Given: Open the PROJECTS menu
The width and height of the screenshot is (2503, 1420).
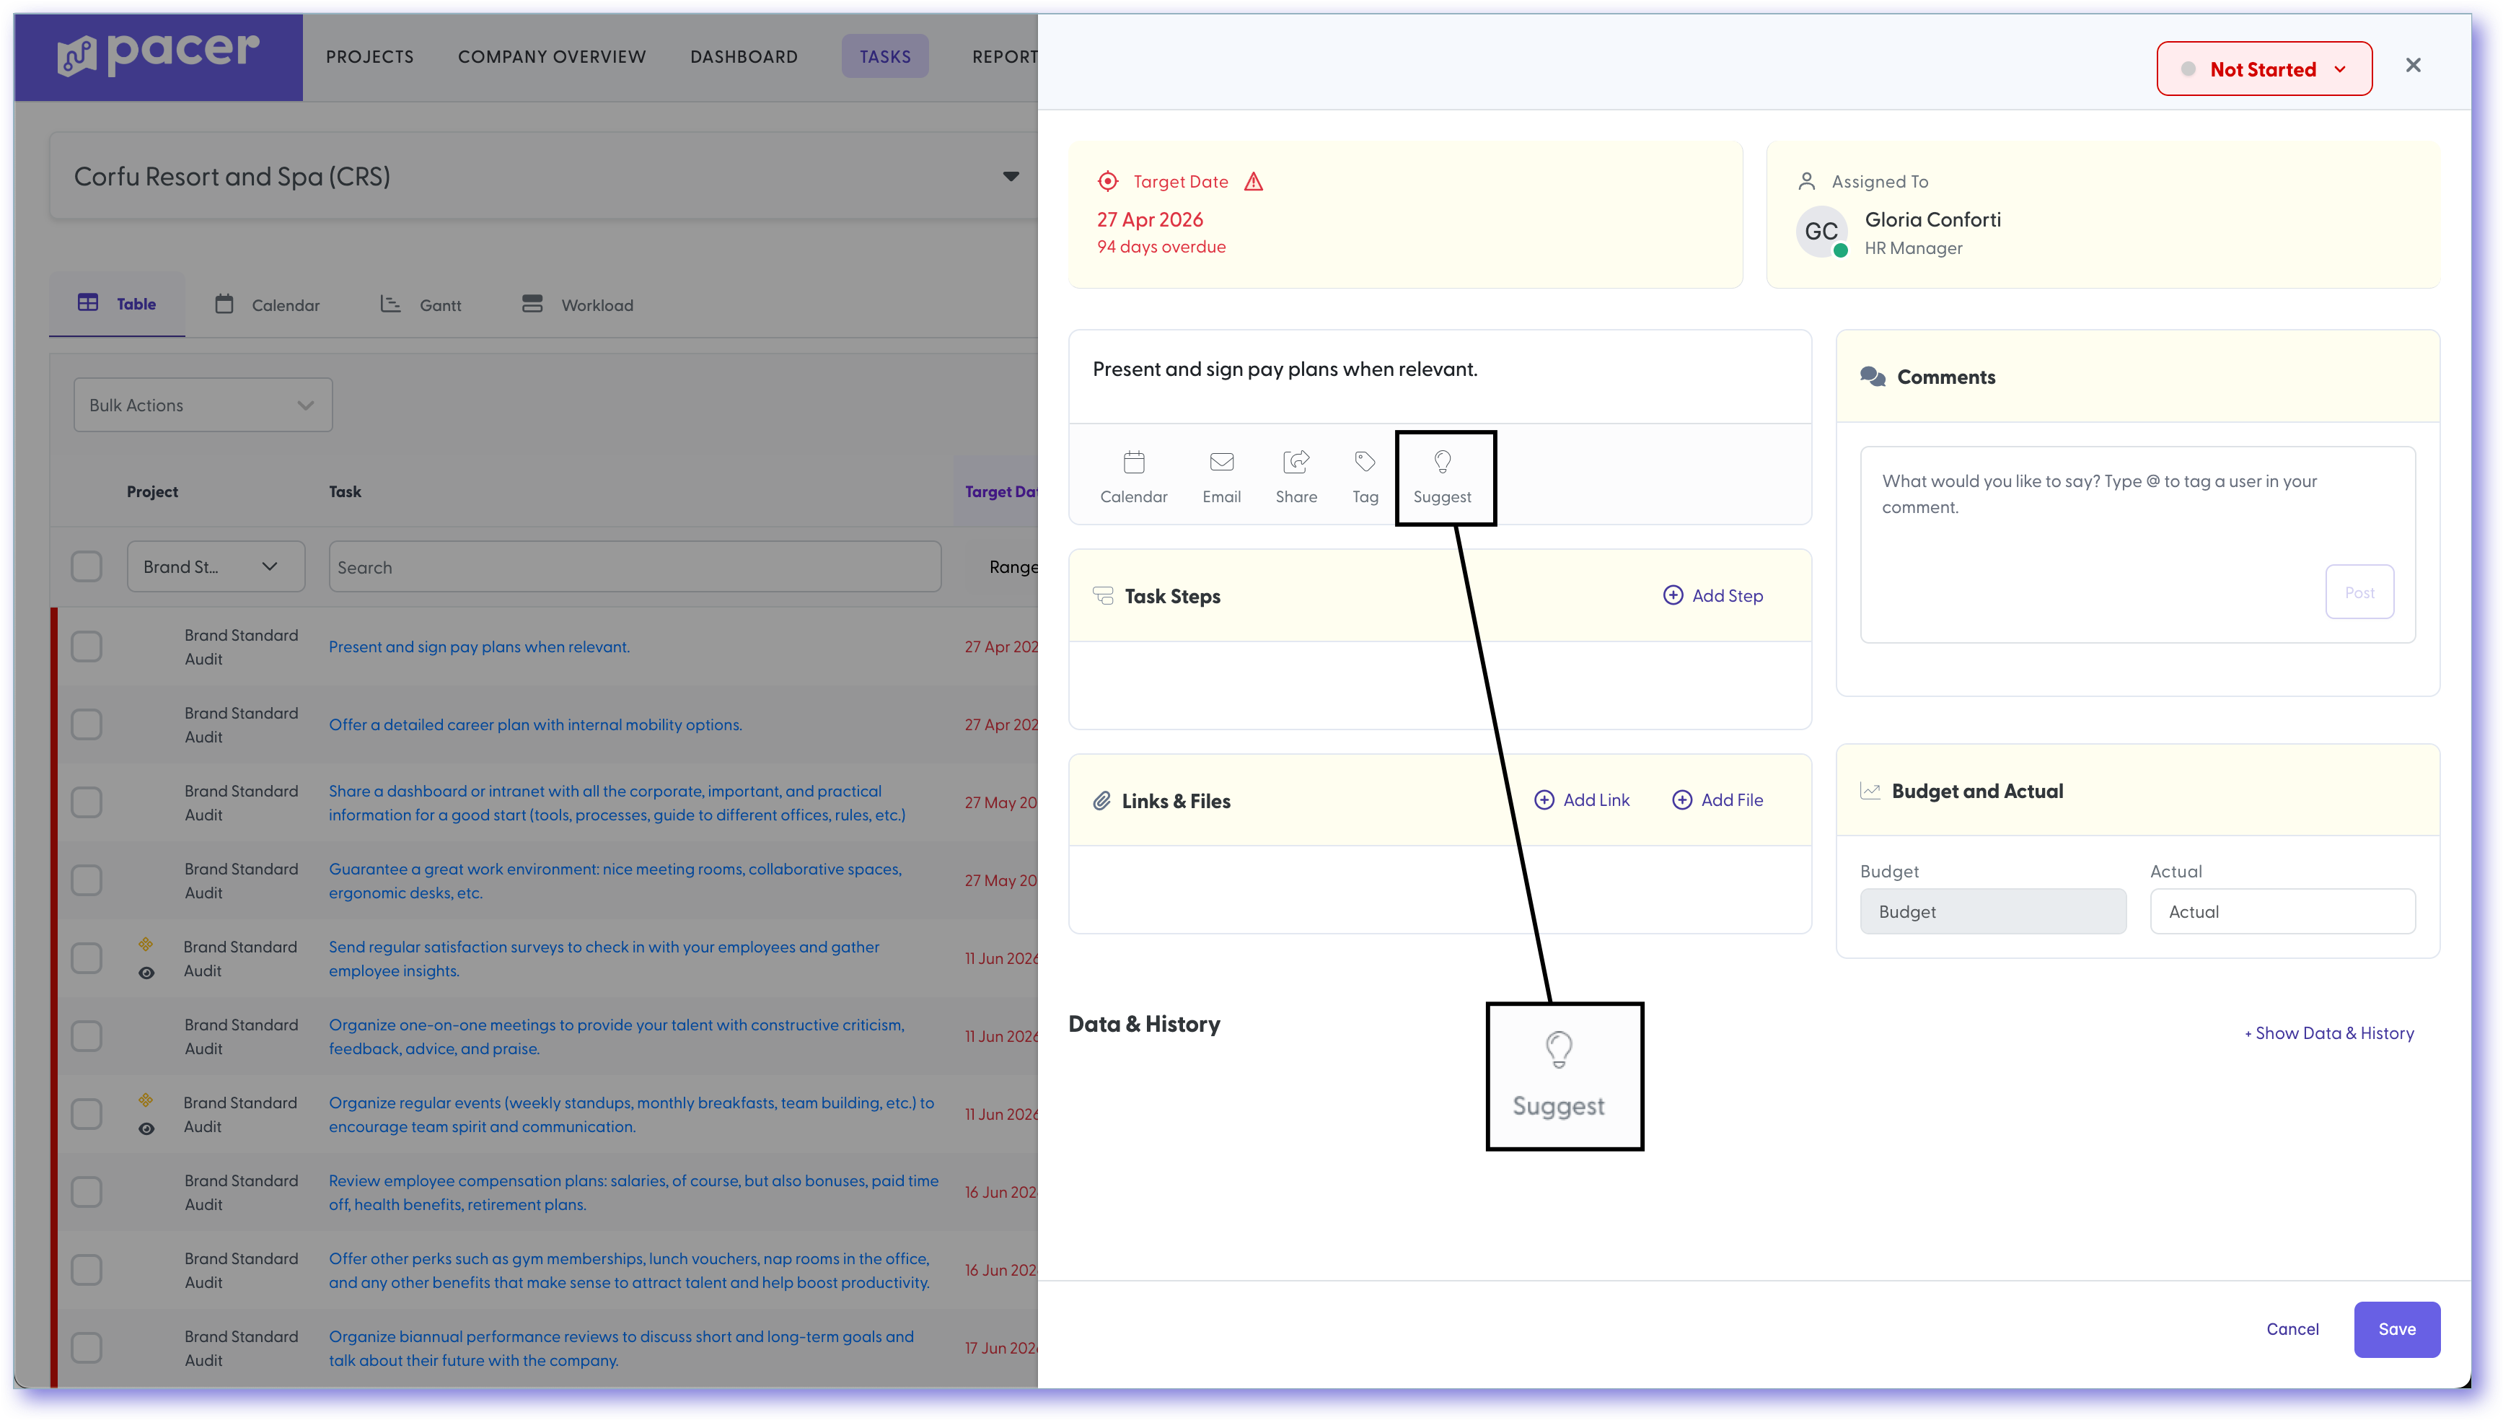Looking at the screenshot, I should (x=369, y=56).
